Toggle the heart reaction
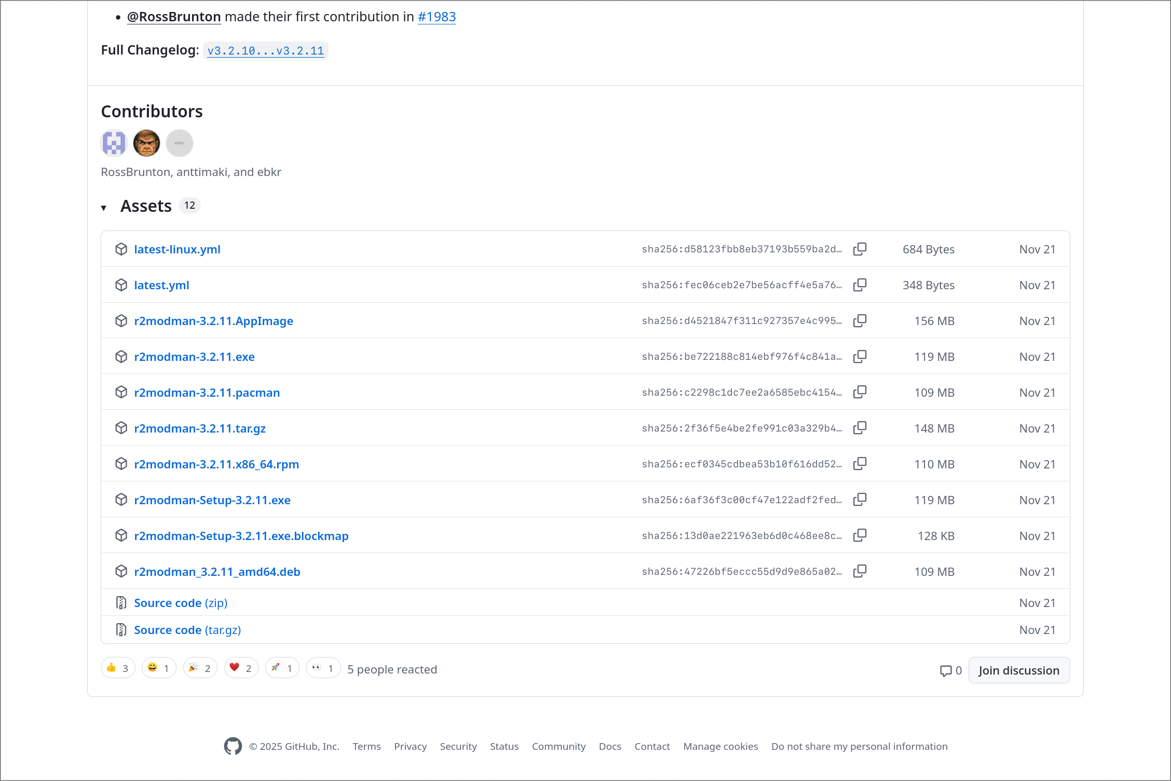Image resolution: width=1171 pixels, height=781 pixels. click(x=241, y=668)
